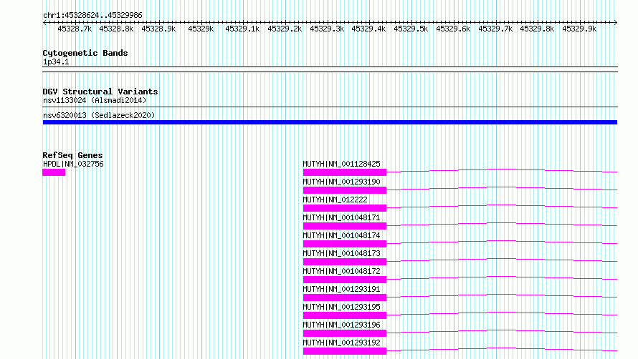
Task: Click the 45328.7k ruler tick label
Action: (75, 29)
